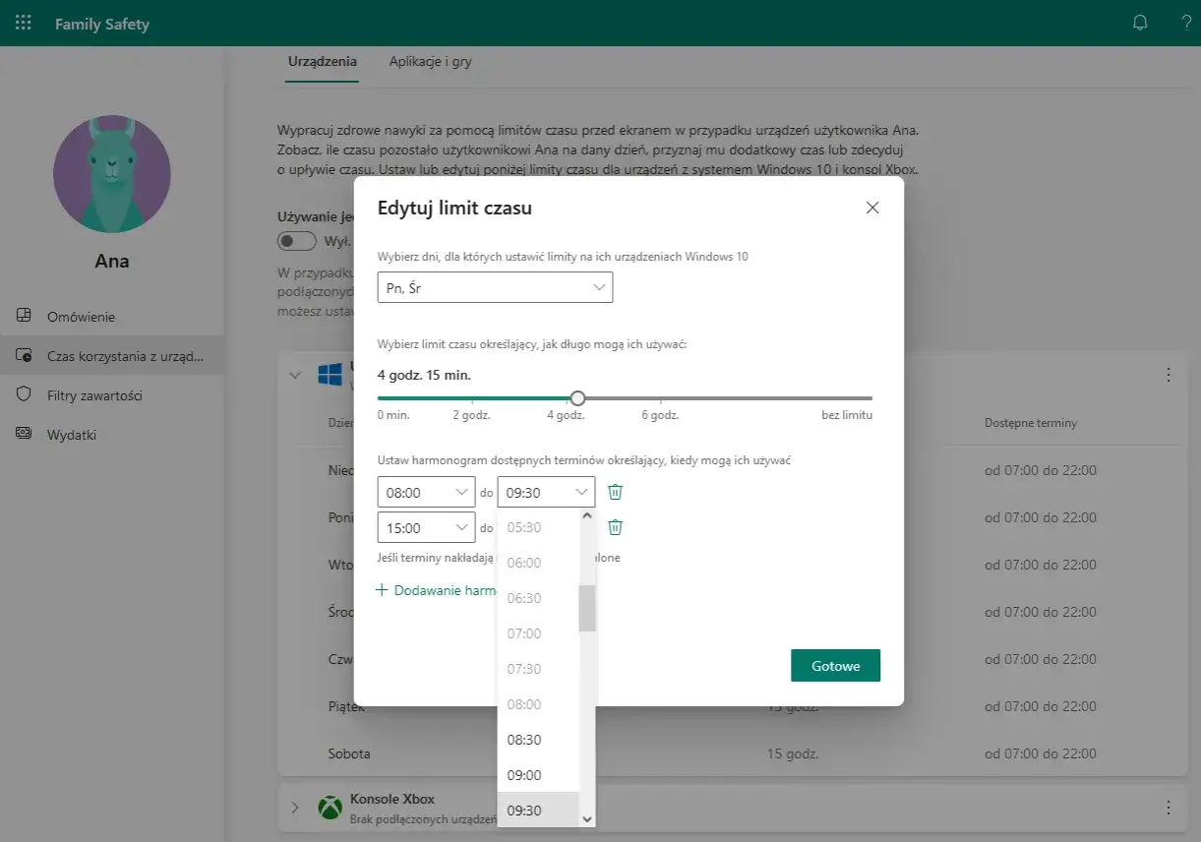
Task: Delete the 15:00 schedule row
Action: click(x=615, y=527)
